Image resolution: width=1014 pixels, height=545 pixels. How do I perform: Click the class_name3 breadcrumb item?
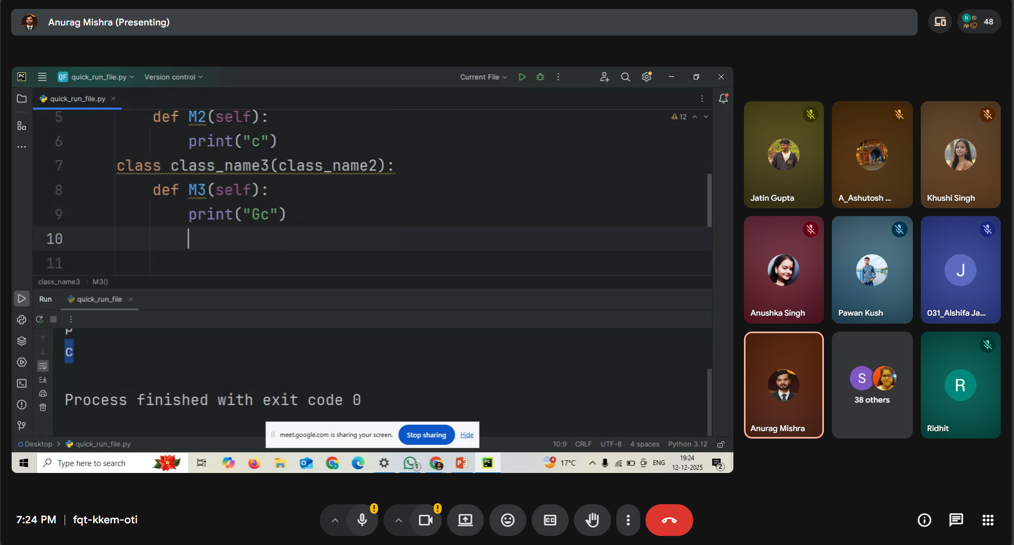[58, 282]
